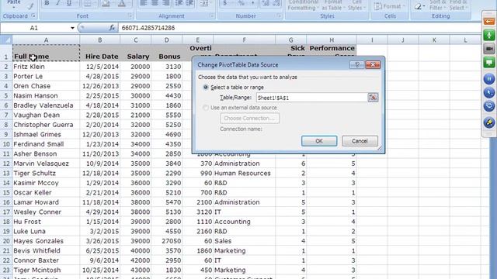Screen dimensions: 497x279
Task: Click the disabled Choose Connection button
Action: 250,119
